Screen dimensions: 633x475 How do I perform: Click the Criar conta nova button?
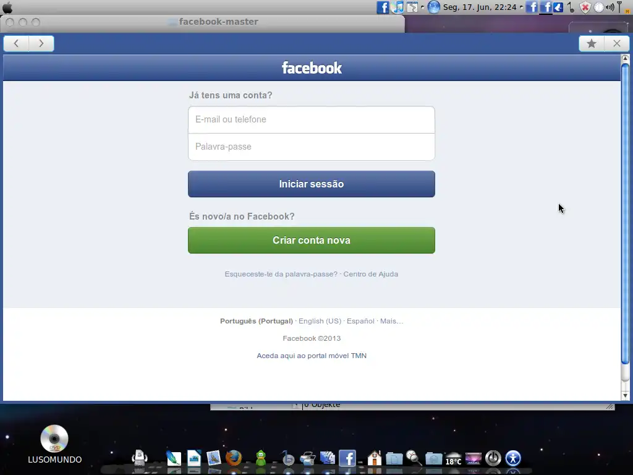pos(312,241)
